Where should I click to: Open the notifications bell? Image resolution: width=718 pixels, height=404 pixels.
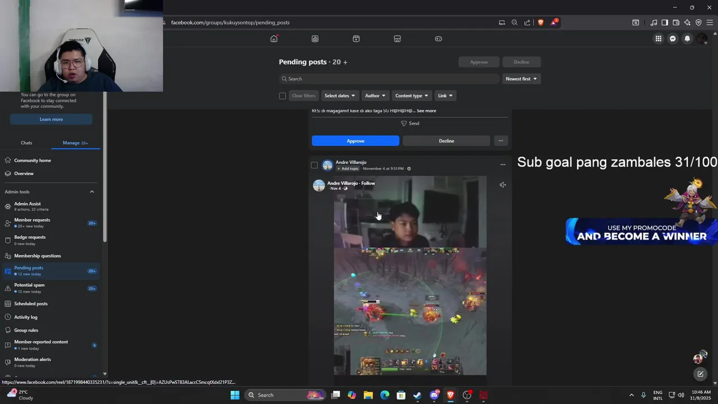pyautogui.click(x=687, y=39)
